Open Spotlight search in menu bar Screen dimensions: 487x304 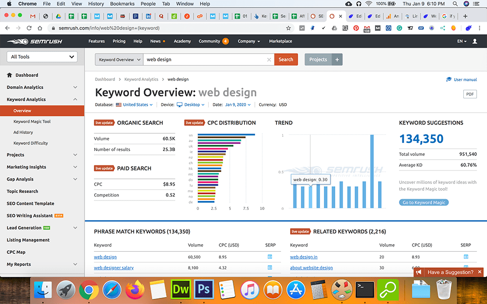(455, 4)
